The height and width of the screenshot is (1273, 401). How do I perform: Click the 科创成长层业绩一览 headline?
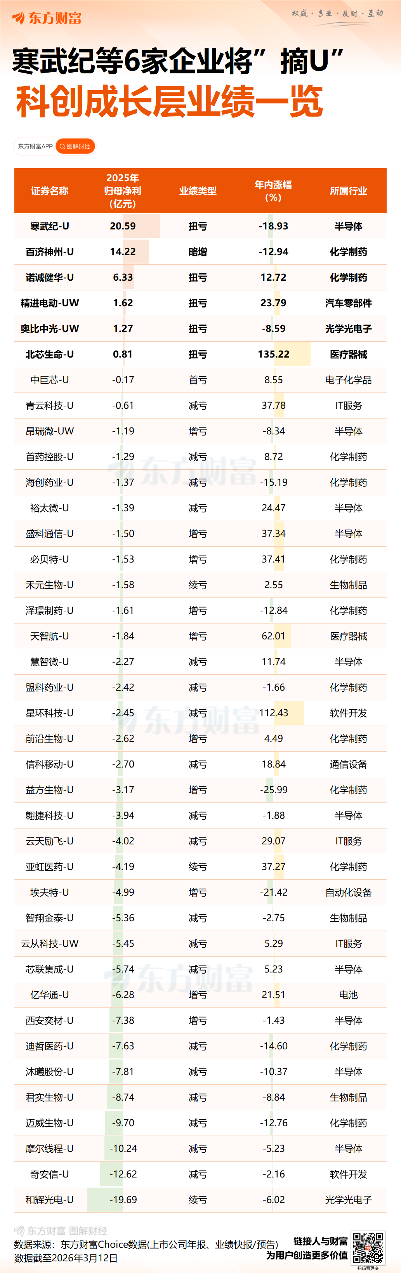(169, 101)
